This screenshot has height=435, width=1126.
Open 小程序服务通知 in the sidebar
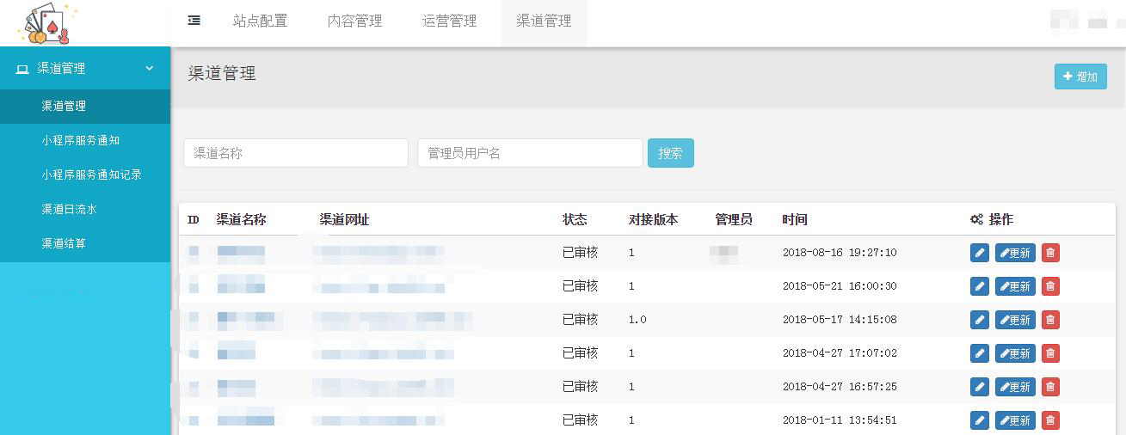(80, 140)
